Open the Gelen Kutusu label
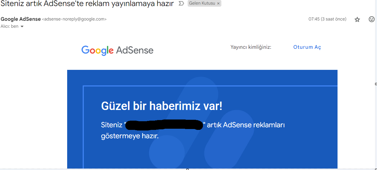 click(x=202, y=3)
